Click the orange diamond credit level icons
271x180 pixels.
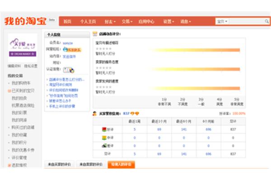click(135, 113)
